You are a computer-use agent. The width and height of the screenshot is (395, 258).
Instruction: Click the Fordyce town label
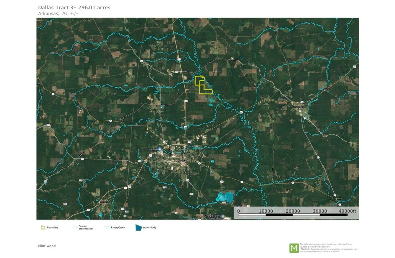point(182,160)
